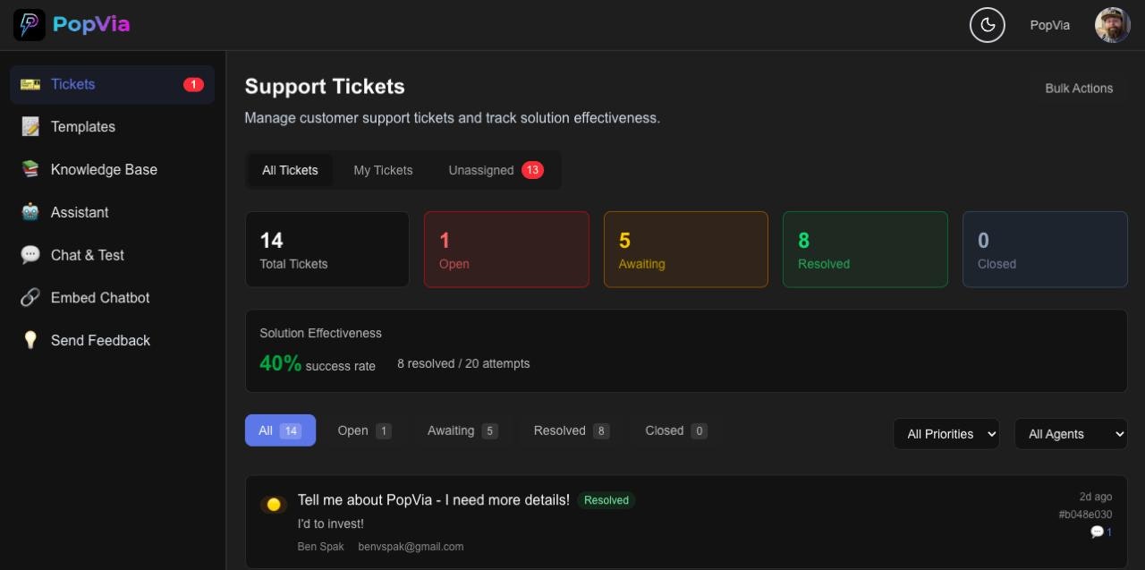The width and height of the screenshot is (1145, 570).
Task: Click the ticket titled Tell me about PopVia
Action: point(433,500)
